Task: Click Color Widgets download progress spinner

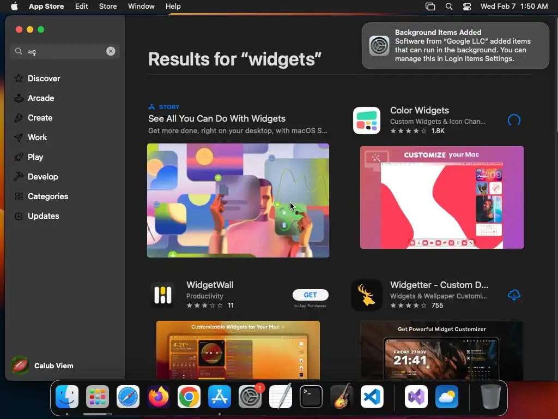Action: pos(514,120)
